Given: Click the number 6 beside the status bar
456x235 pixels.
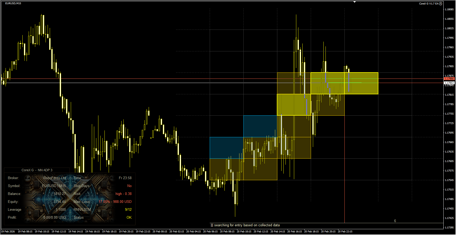Looking at the screenshot, I should point(395,221).
